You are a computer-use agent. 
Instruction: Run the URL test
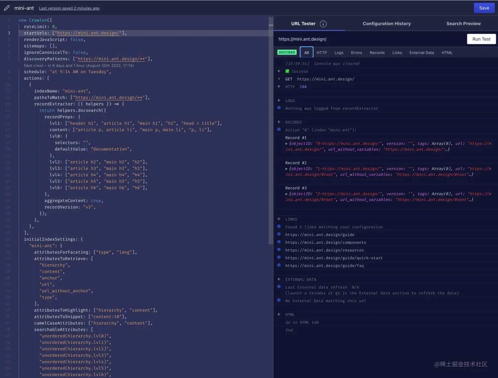pyautogui.click(x=481, y=39)
